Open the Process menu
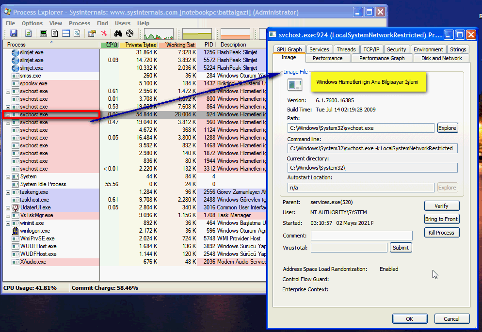The width and height of the screenshot is (482, 332). click(x=80, y=23)
